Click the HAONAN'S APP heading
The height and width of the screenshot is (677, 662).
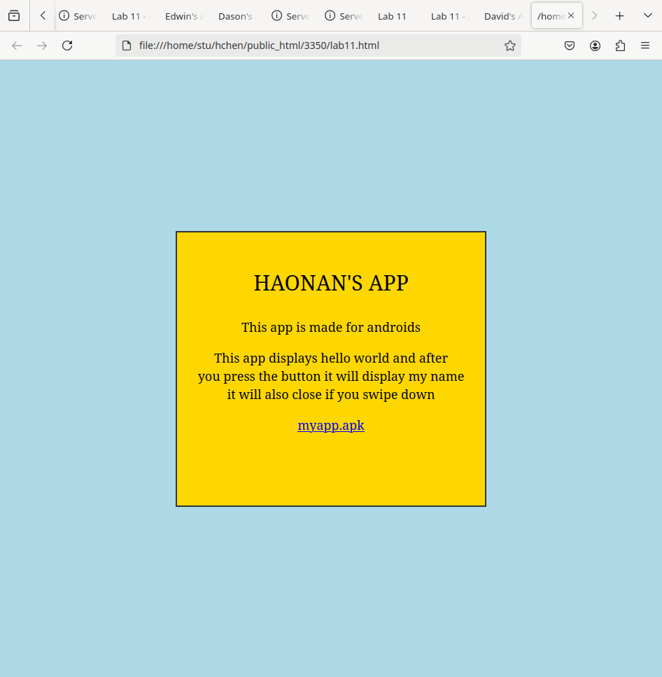pyautogui.click(x=330, y=283)
